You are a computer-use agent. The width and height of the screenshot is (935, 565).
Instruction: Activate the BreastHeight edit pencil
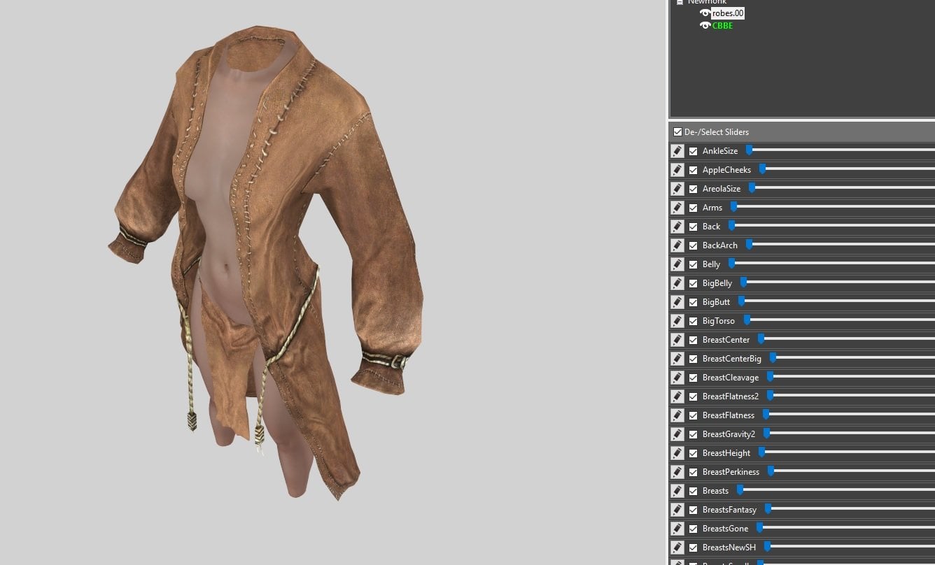pyautogui.click(x=677, y=453)
